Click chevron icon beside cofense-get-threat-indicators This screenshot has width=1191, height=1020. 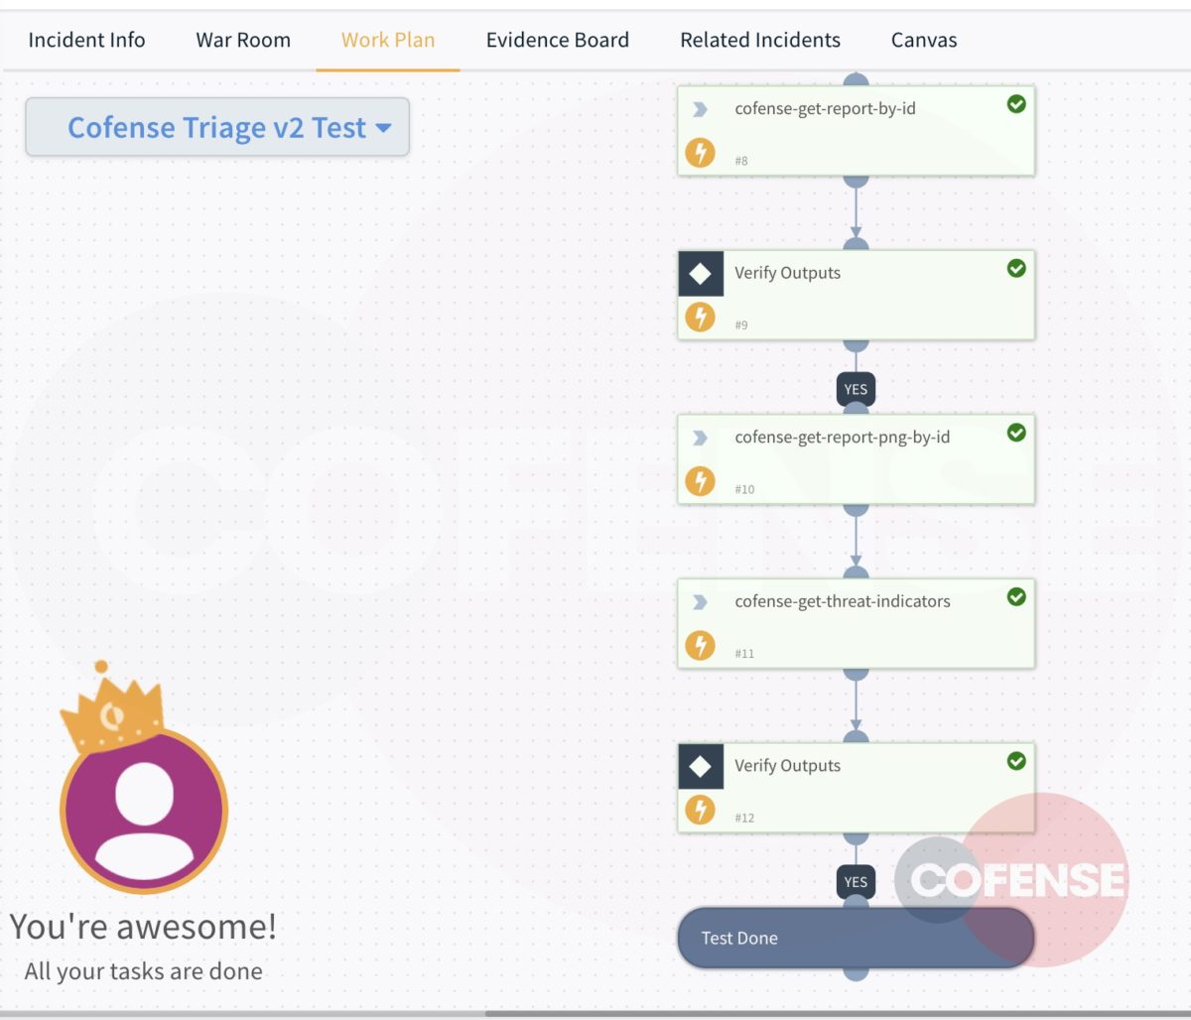point(700,602)
